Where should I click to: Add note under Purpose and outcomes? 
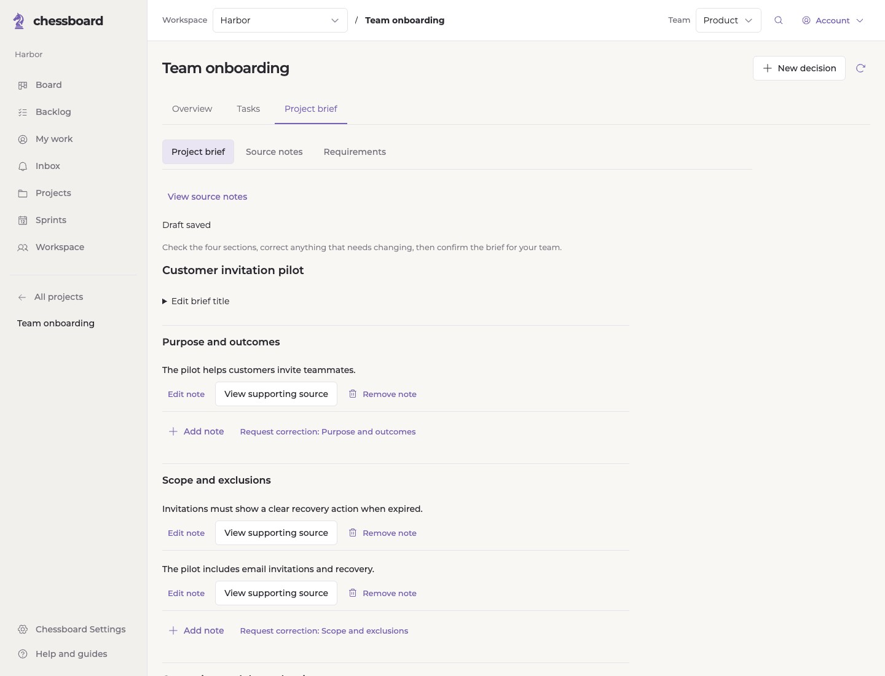click(x=196, y=431)
